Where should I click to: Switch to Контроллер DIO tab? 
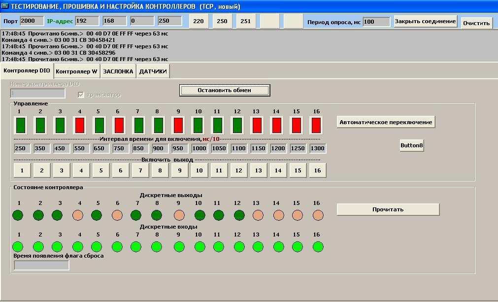point(27,70)
